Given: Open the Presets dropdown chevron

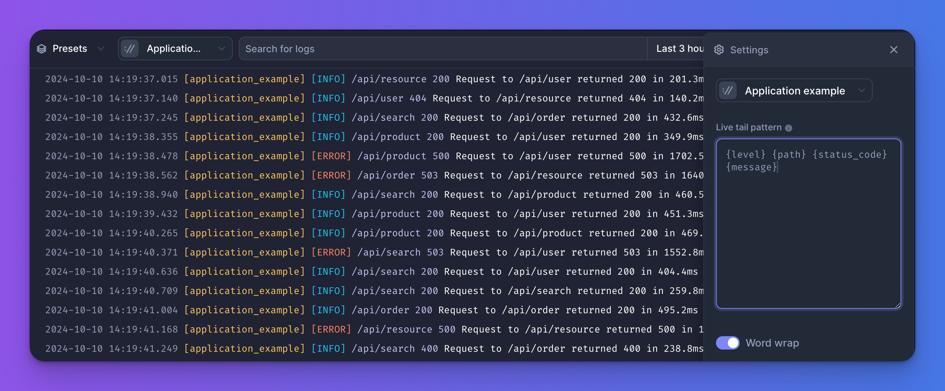Looking at the screenshot, I should click(x=100, y=49).
